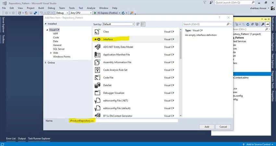The image size is (276, 146).
Task: Select the Code File template icon
Action: coord(97,78)
